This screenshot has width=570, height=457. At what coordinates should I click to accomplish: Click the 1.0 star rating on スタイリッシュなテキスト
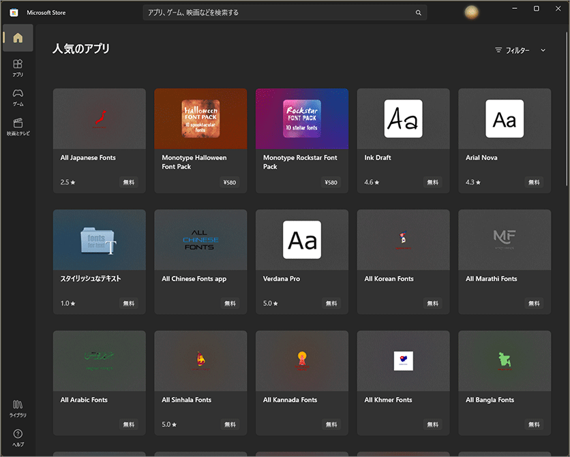click(68, 304)
